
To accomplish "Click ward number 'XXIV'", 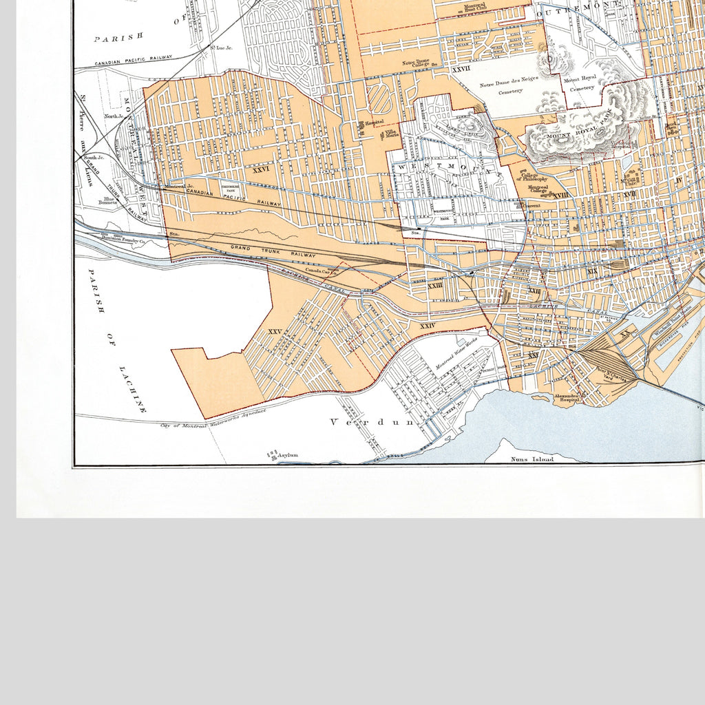I will (428, 326).
